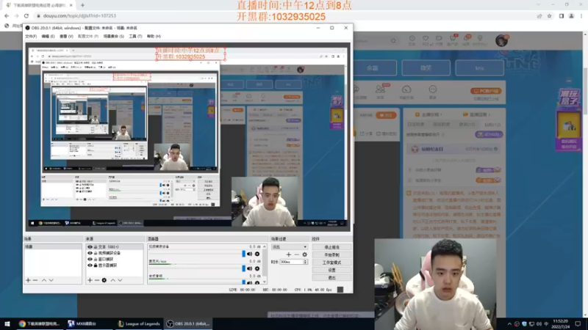The image size is (588, 330).
Task: Click Douyu search magnifier icon
Action: click(393, 41)
